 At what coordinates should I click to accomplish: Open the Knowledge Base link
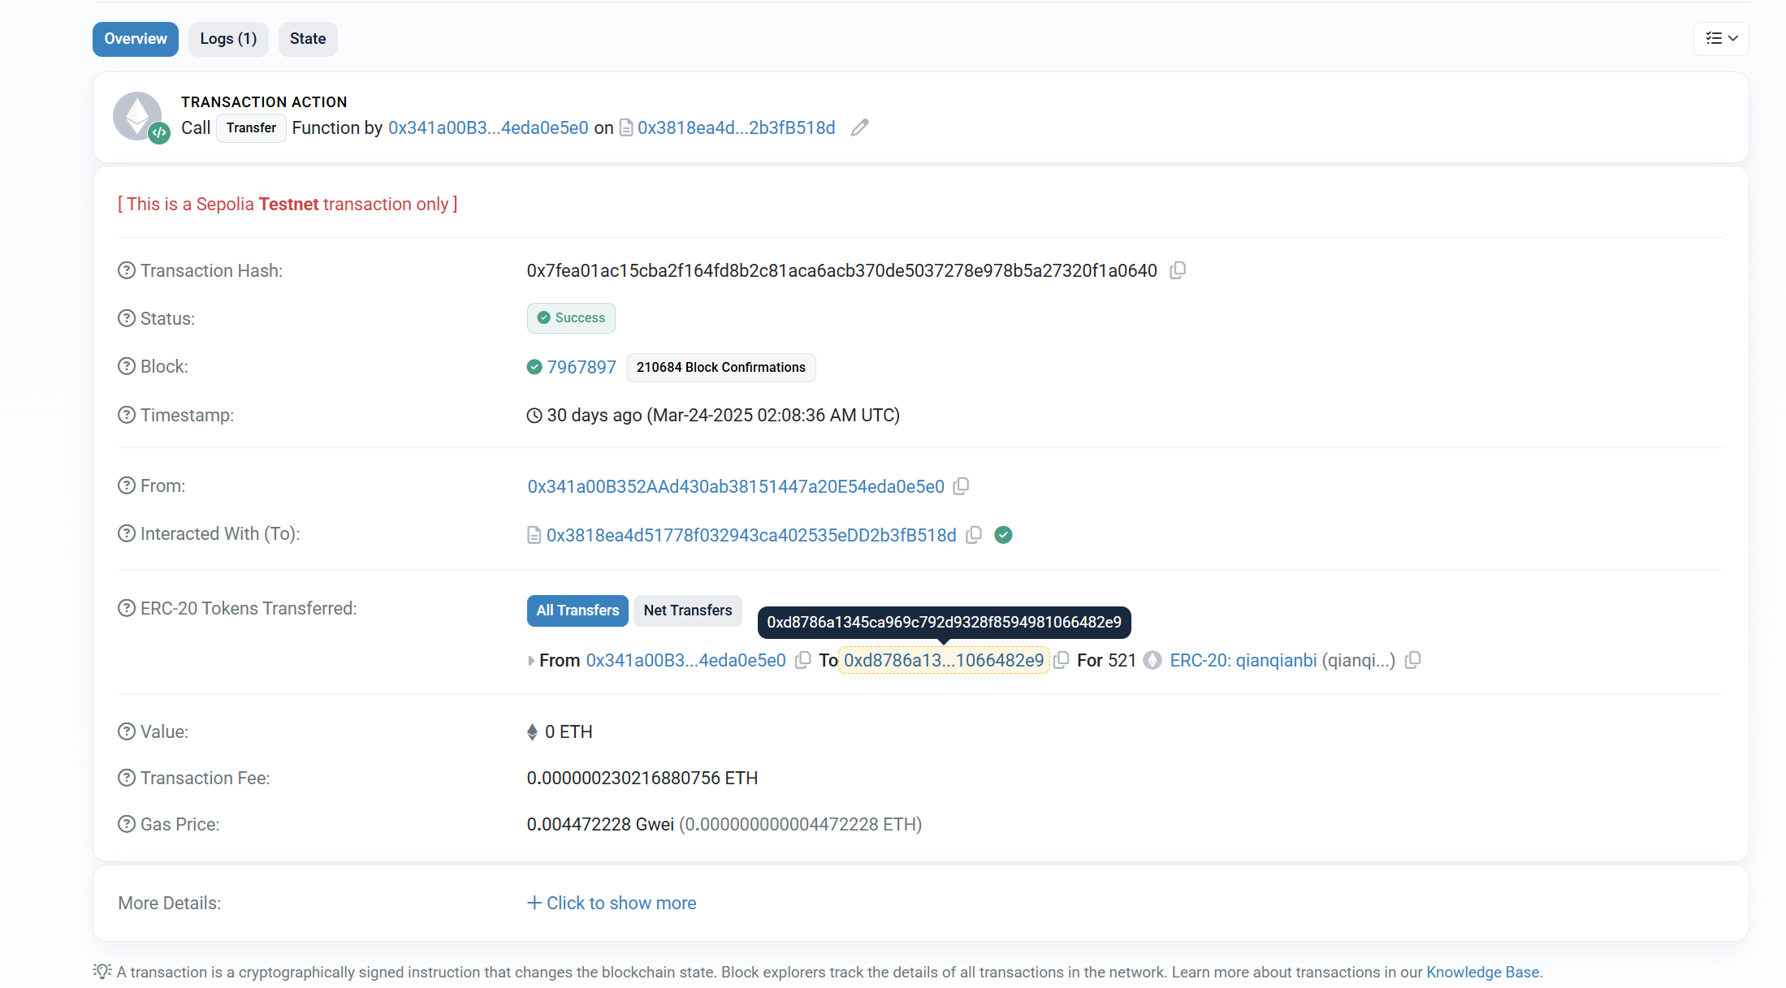[1482, 972]
